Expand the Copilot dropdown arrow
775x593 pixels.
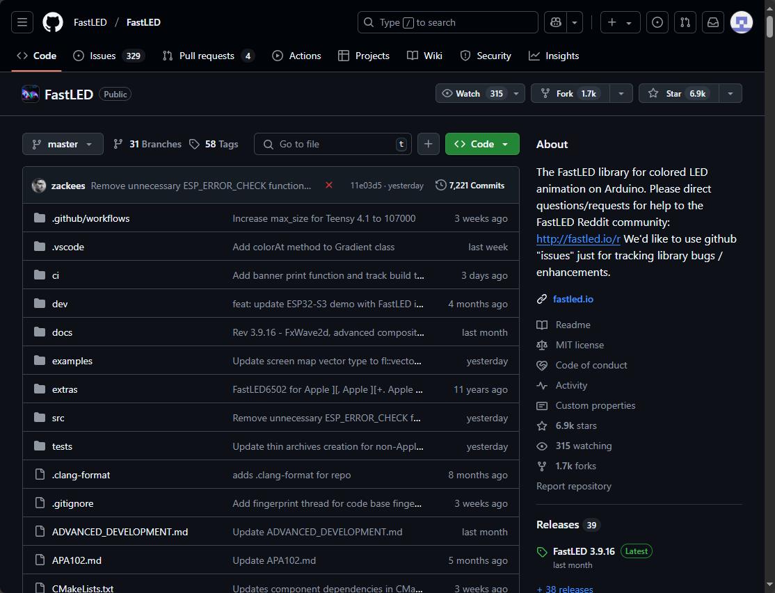[x=575, y=22]
